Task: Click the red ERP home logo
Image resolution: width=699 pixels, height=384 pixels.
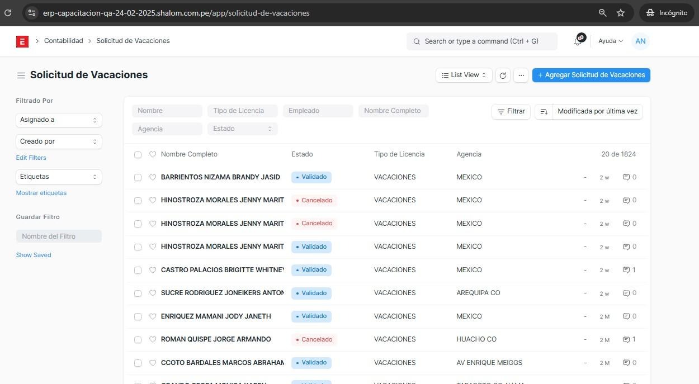Action: pyautogui.click(x=22, y=41)
